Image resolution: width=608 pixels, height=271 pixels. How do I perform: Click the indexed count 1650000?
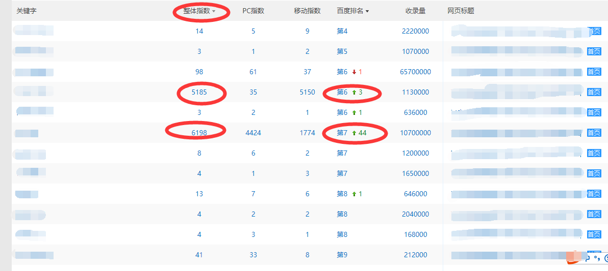pos(415,173)
